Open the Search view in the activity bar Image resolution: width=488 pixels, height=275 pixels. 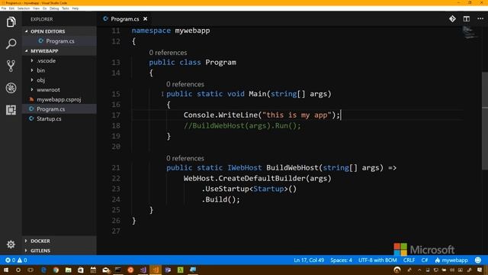point(11,44)
